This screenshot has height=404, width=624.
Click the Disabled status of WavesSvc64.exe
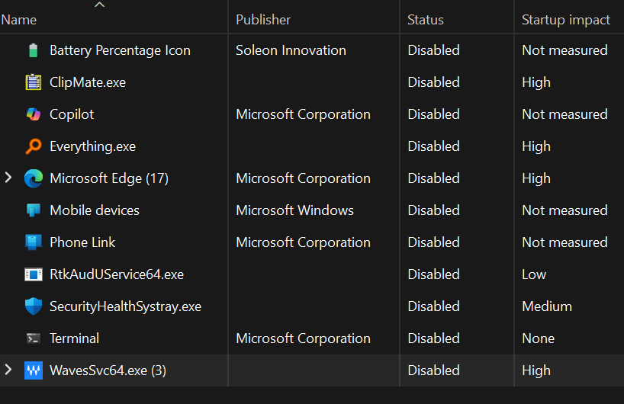click(x=433, y=370)
